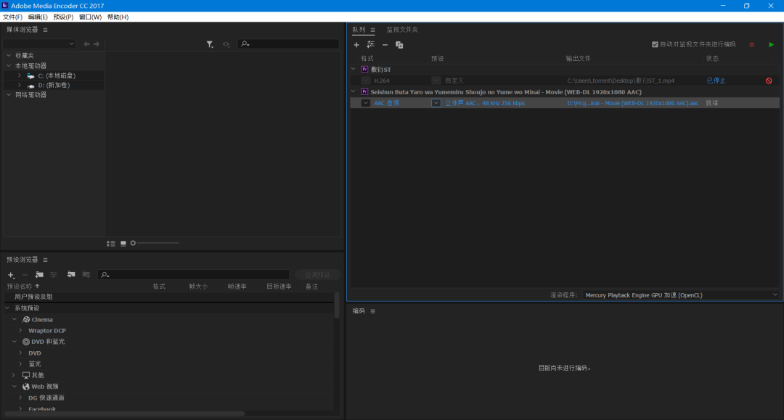The image size is (784, 420).
Task: Click the add source plus icon in queue
Action: [x=356, y=45]
